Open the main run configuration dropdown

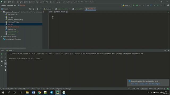tap(126, 5)
